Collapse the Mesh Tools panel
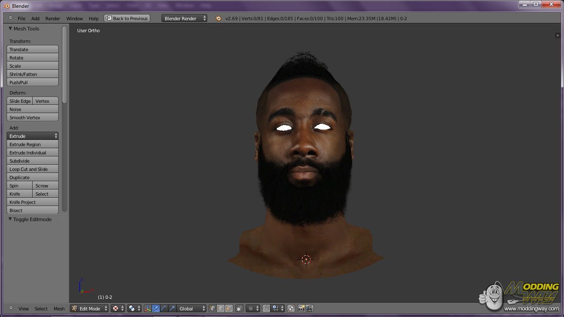The width and height of the screenshot is (564, 317). (11, 28)
